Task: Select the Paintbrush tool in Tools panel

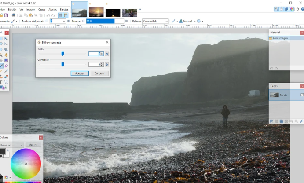Action: [x=1, y=66]
